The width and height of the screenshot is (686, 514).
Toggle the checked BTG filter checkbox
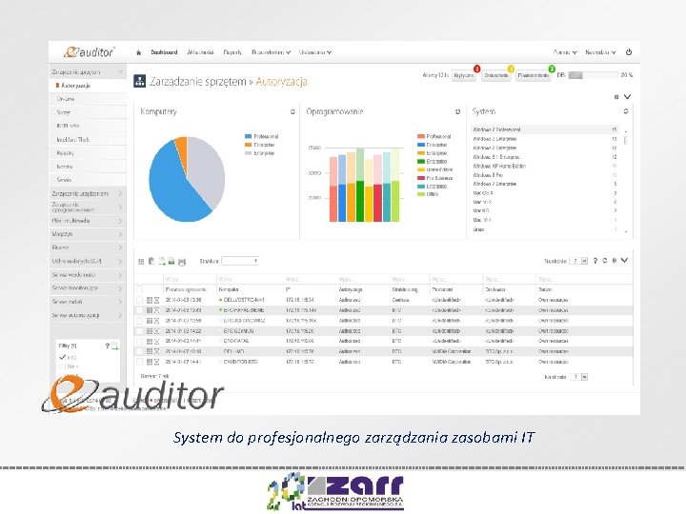(62, 358)
